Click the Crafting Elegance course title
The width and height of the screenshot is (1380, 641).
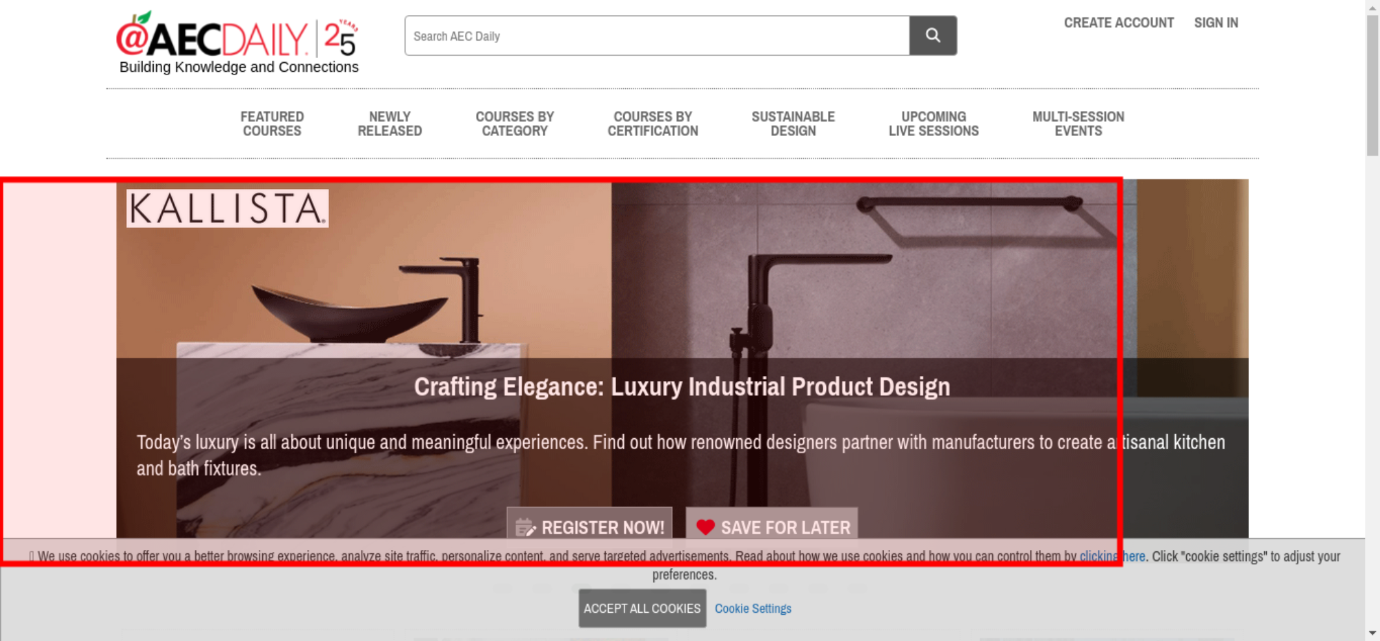pos(682,387)
